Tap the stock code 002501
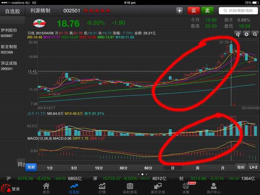This screenshot has height=195, width=260. click(x=71, y=11)
